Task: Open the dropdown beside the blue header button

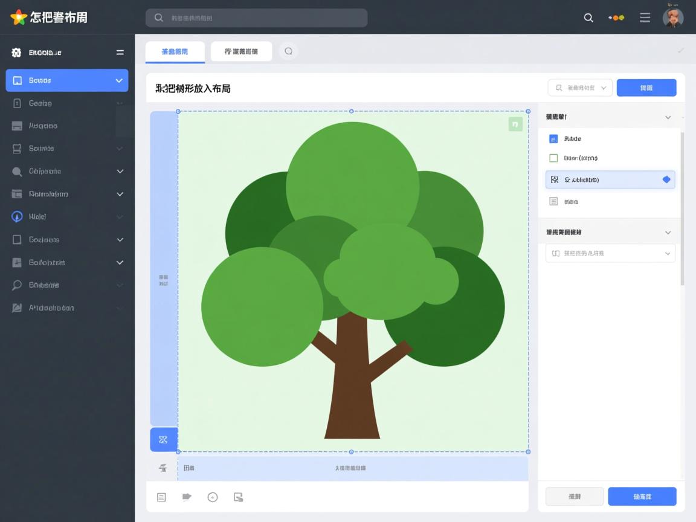Action: coord(580,88)
